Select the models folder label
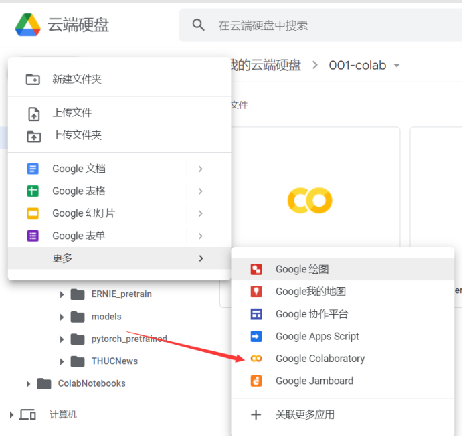Screen dimensions: 463x437 [106, 317]
